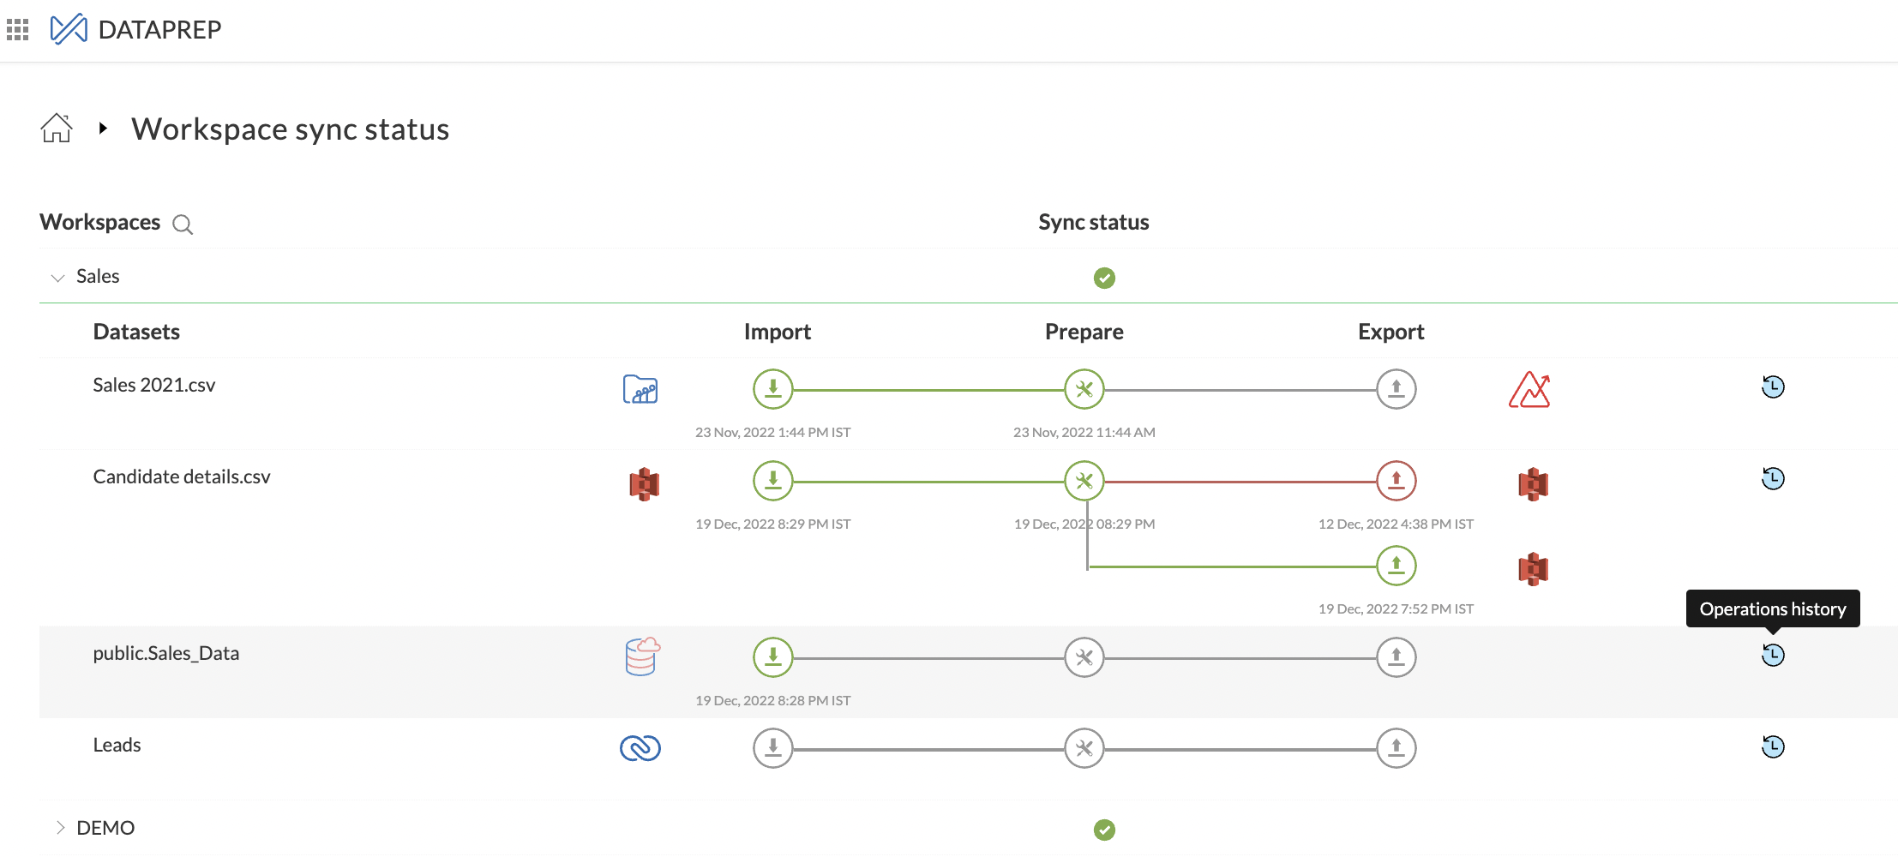Click the green successful export icon

pyautogui.click(x=1396, y=566)
